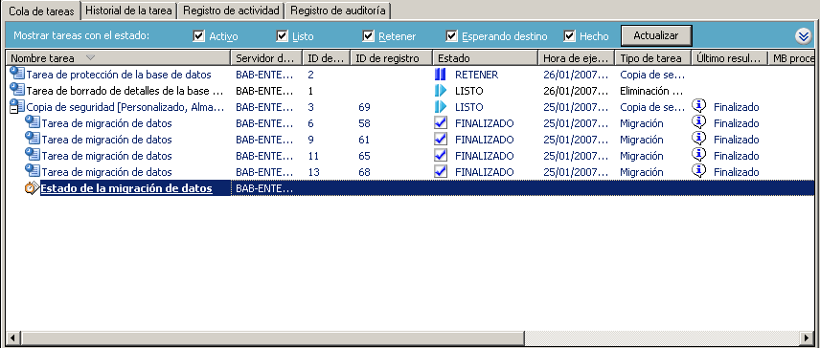Image resolution: width=820 pixels, height=348 pixels.
Task: Click the FINALIZADO checkmark icon for job ID 9
Action: pyautogui.click(x=441, y=140)
